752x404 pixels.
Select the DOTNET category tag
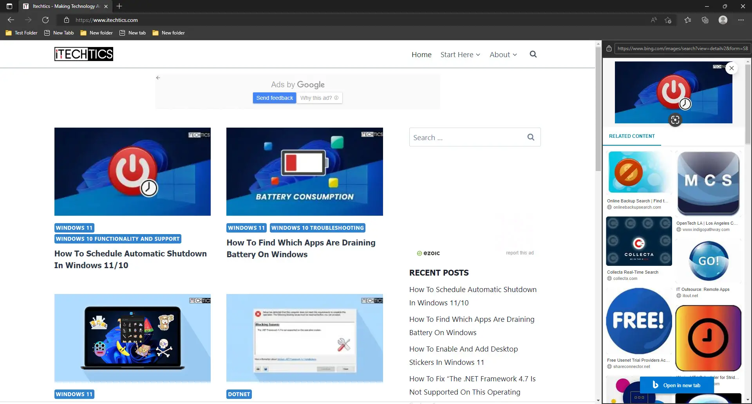(239, 394)
